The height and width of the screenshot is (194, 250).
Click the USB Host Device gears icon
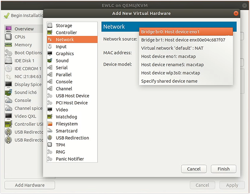pos(50,95)
